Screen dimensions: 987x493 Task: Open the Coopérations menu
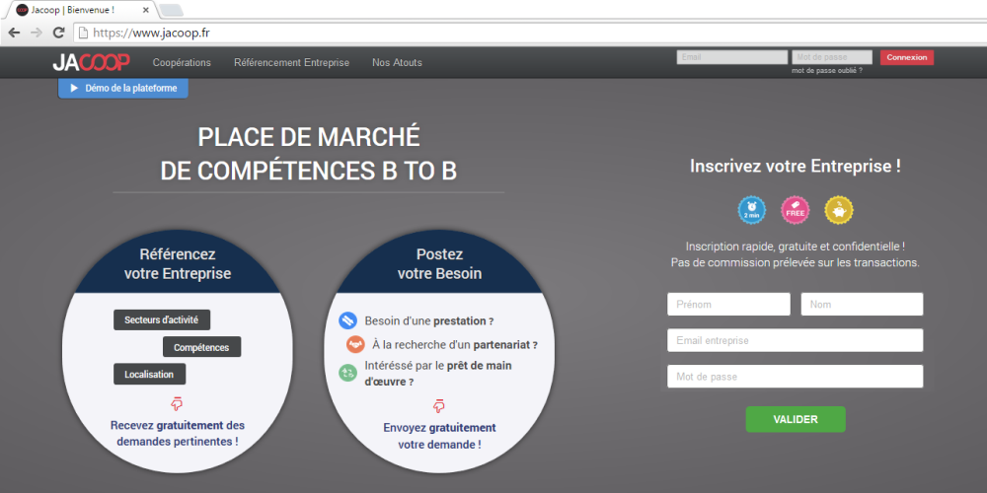pos(182,63)
